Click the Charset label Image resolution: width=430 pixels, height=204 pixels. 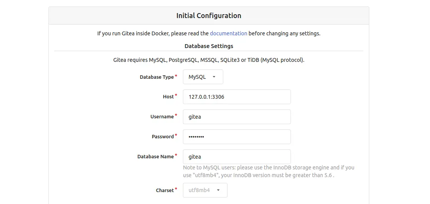[165, 190]
